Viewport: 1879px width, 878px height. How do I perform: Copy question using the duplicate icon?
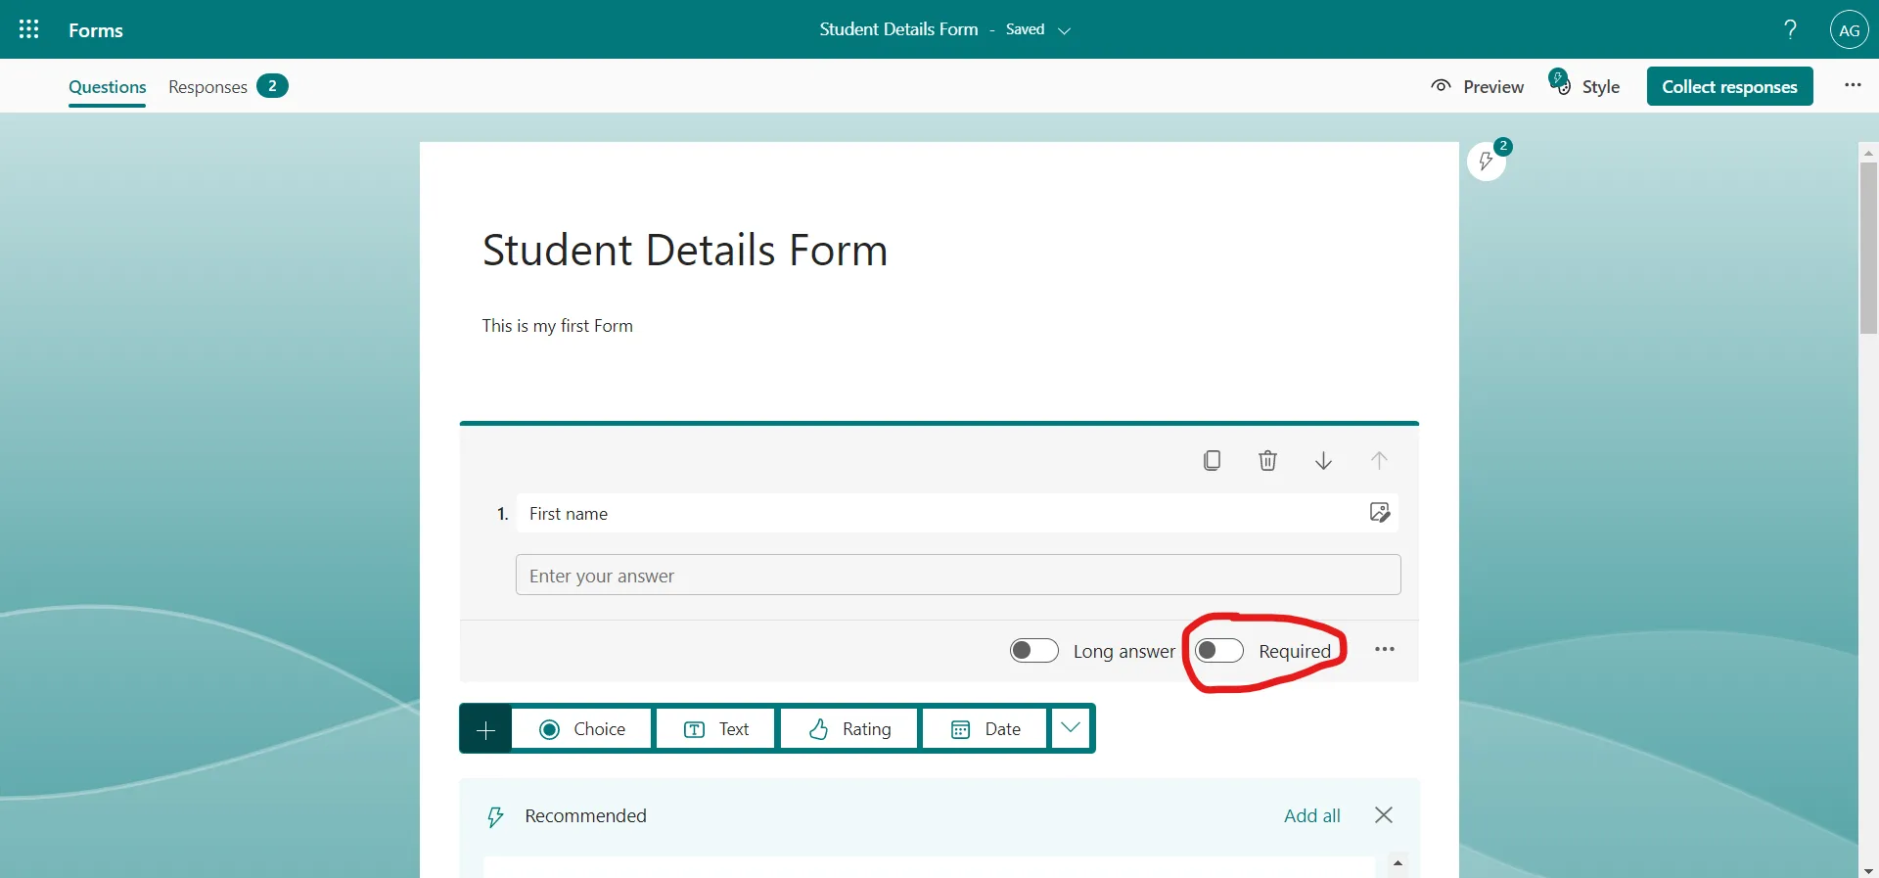pos(1212,460)
